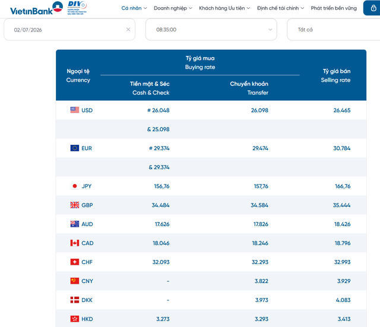Click the GBP United Kingdom flag icon
Screen dimensions: 380x327
[x=75, y=205]
